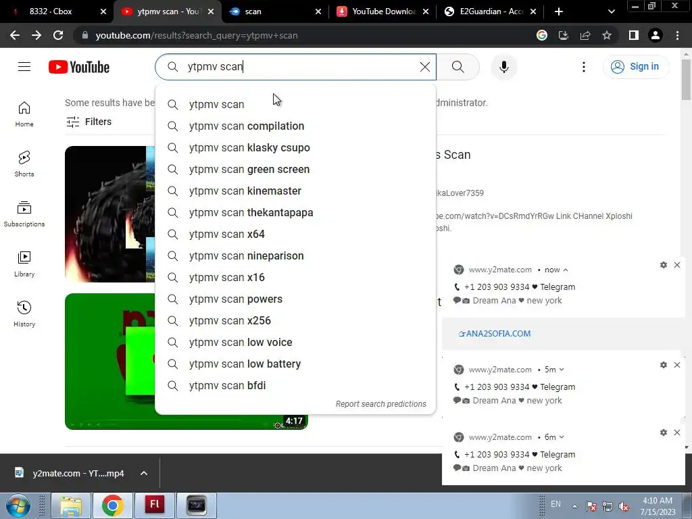The image size is (692, 519).
Task: Select suggestion 'ytpmv scan x16'
Action: pos(295,278)
